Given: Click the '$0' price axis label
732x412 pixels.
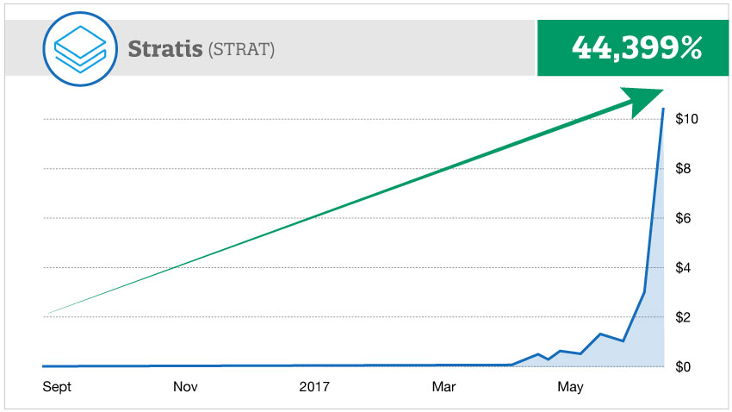Looking at the screenshot, I should click(x=683, y=366).
